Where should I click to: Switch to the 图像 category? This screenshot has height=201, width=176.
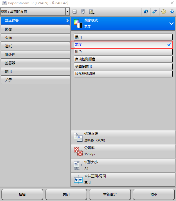(35, 29)
